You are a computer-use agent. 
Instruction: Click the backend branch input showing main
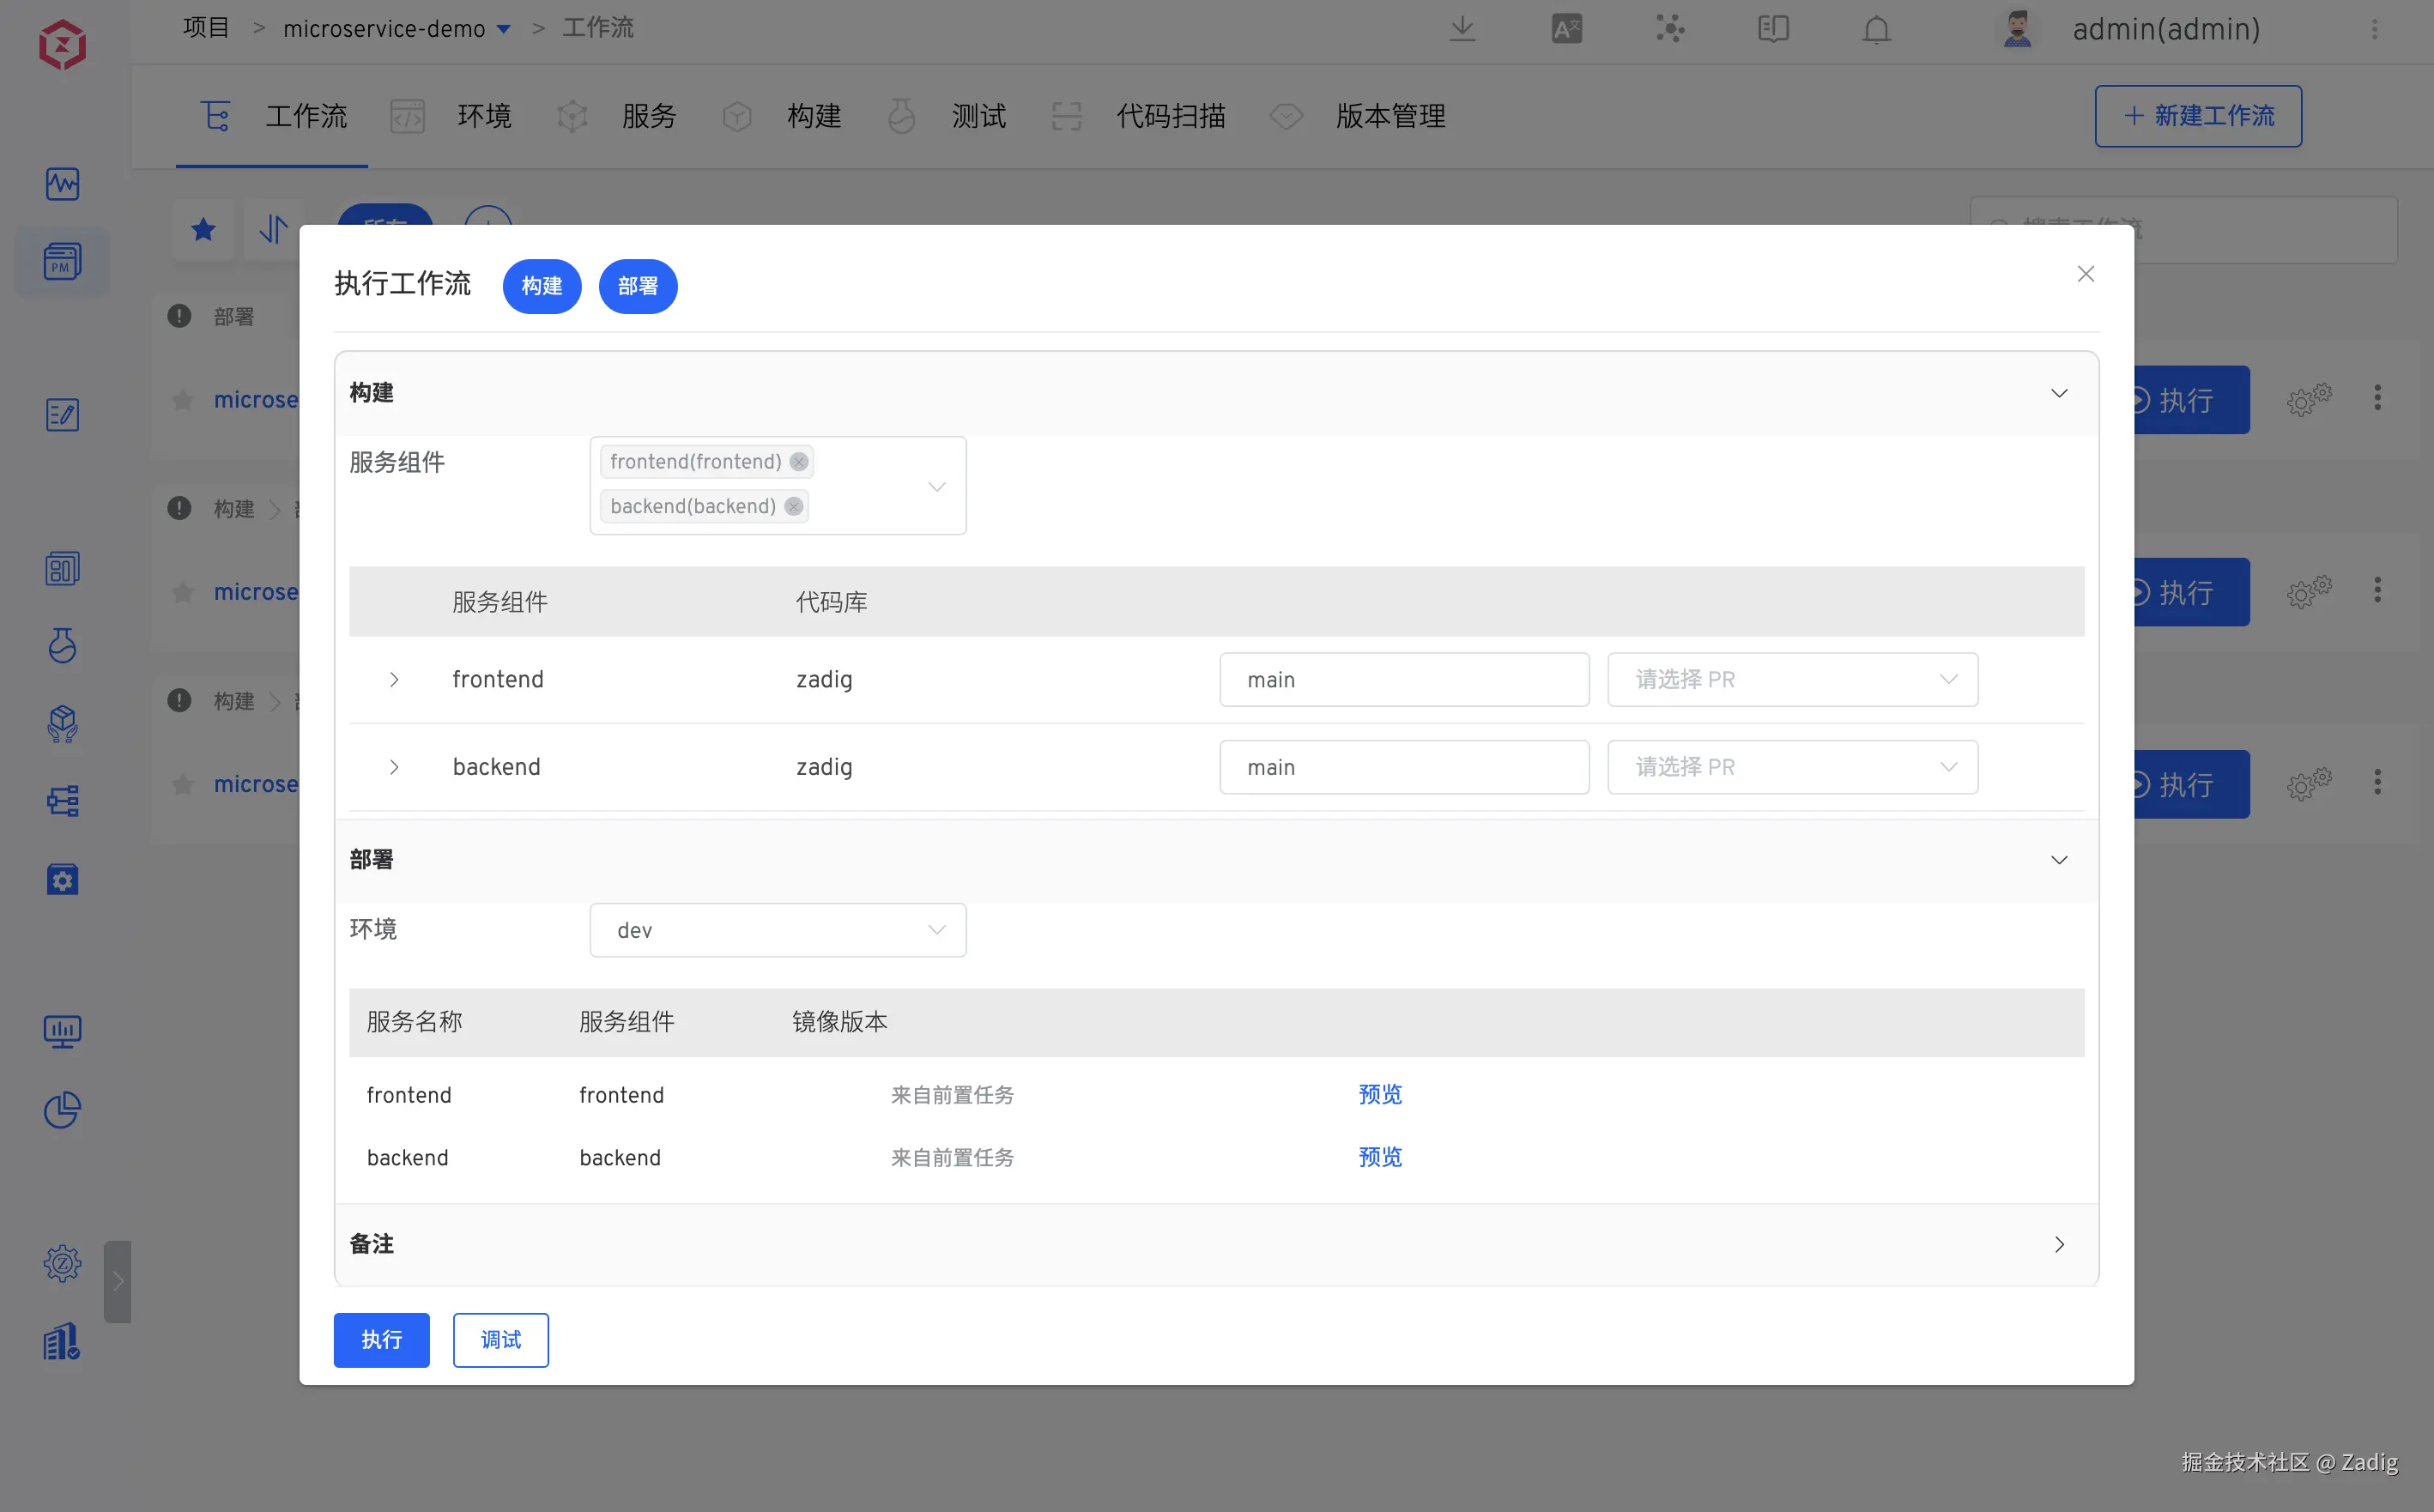tap(1403, 767)
